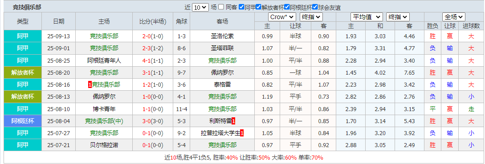Click the 进球数 column header

pos(471,26)
